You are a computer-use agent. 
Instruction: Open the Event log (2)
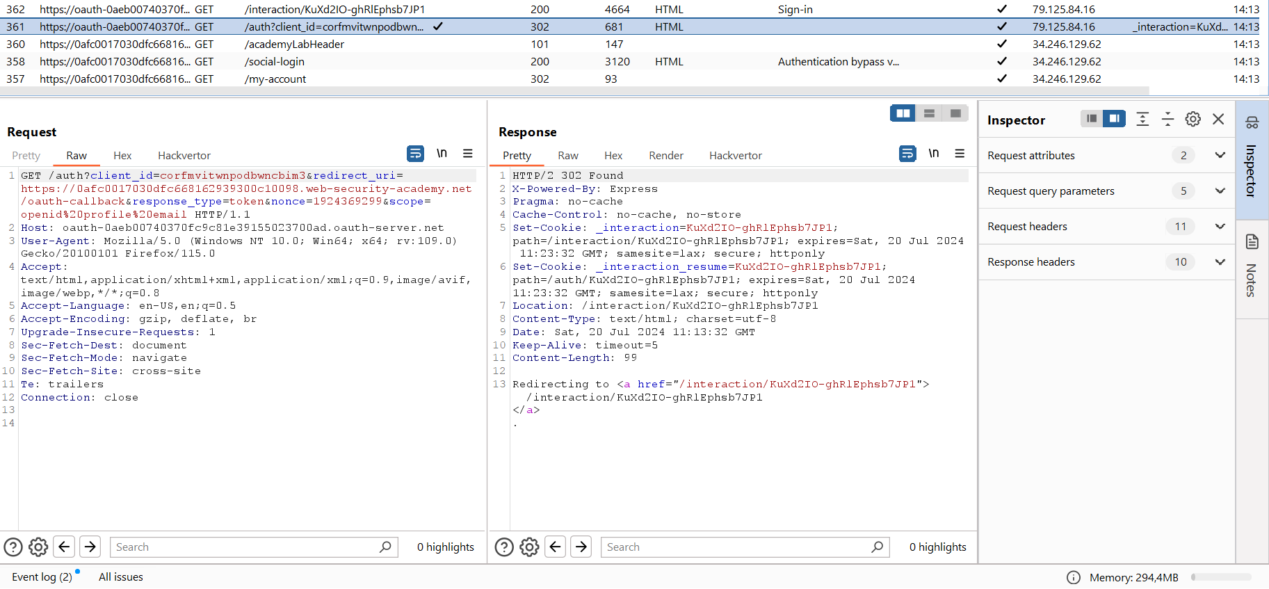point(42,577)
